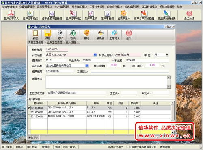Click 保存 (save) floppy disk icon
The image size is (203, 150).
tap(48, 35)
